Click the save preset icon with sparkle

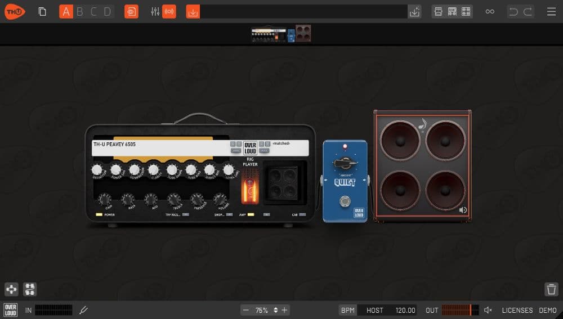click(415, 11)
